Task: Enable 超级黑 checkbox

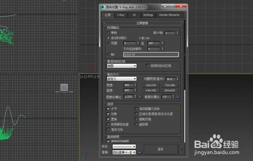Action: click(136, 124)
